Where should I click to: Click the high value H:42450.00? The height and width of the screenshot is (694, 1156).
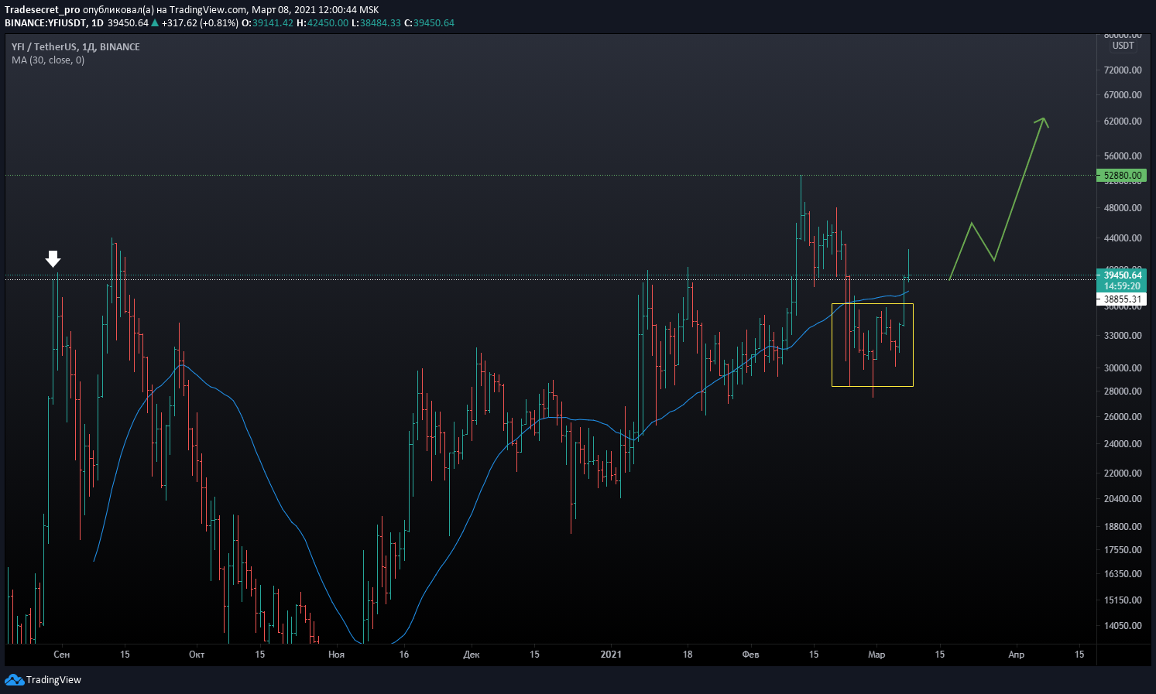click(x=323, y=23)
